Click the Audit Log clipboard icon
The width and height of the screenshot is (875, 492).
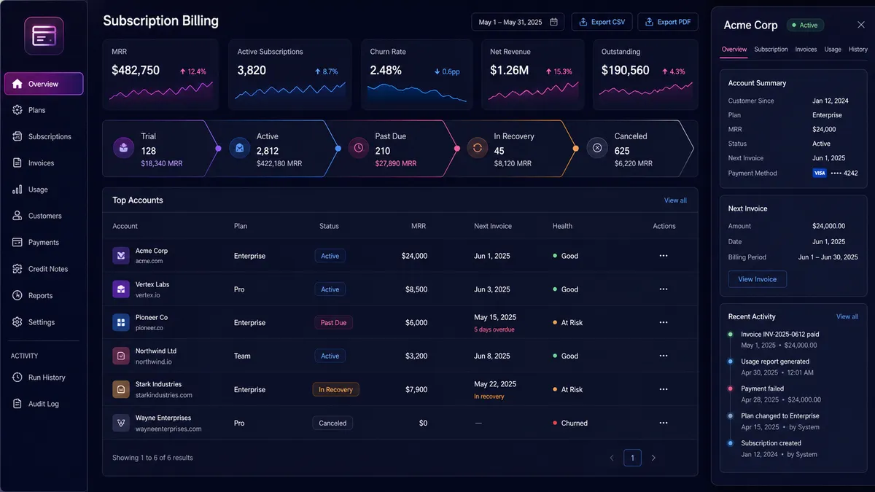17,404
